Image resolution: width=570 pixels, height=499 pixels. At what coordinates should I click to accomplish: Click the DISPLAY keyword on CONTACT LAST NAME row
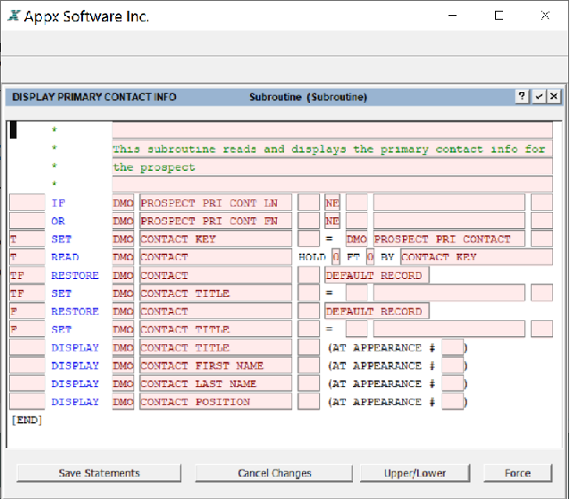coord(75,384)
